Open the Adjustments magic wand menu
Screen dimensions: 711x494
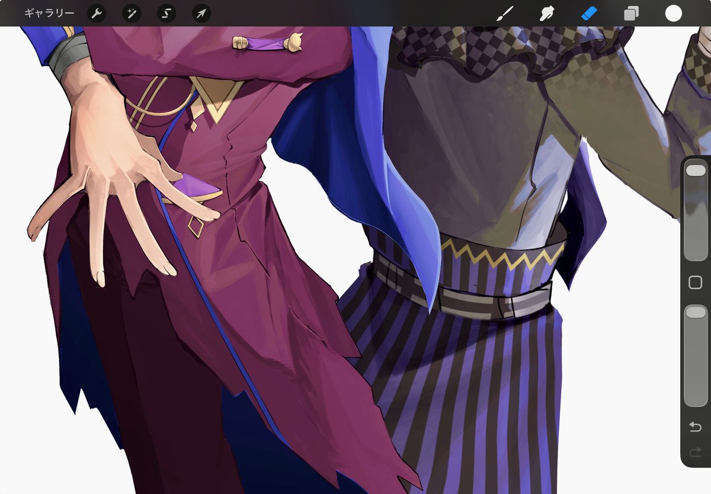[x=132, y=13]
